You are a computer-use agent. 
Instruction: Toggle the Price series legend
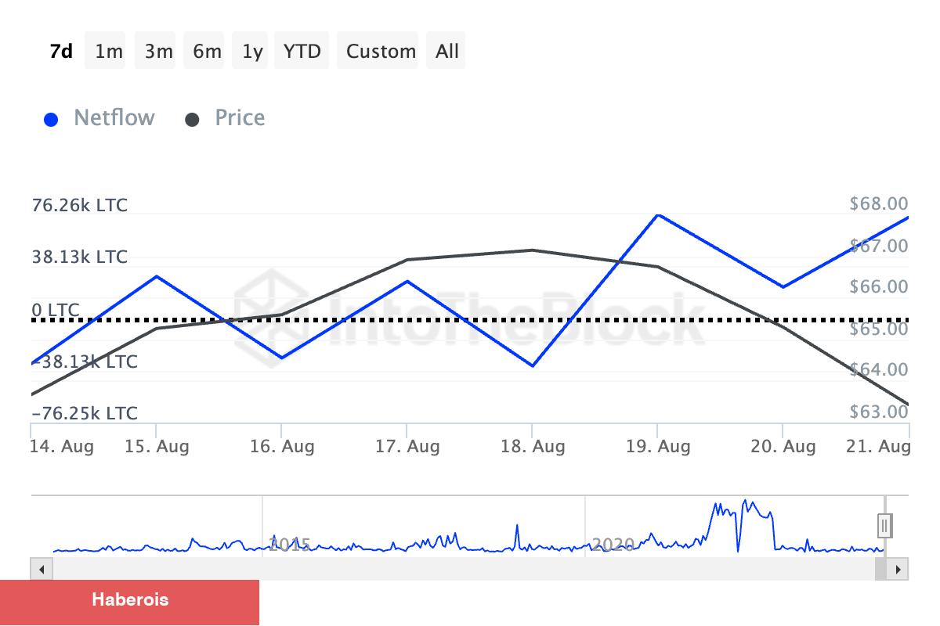(240, 118)
